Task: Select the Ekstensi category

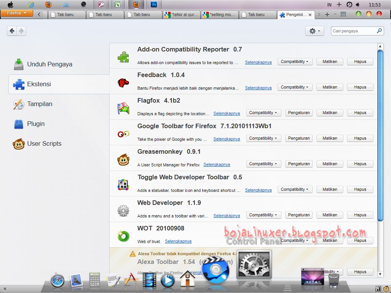Action: [59, 84]
